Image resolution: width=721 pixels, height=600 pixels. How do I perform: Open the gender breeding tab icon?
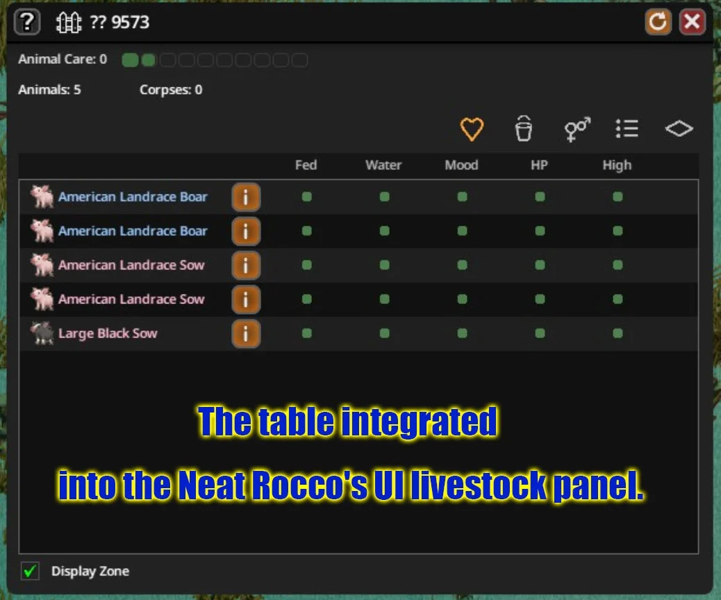577,129
